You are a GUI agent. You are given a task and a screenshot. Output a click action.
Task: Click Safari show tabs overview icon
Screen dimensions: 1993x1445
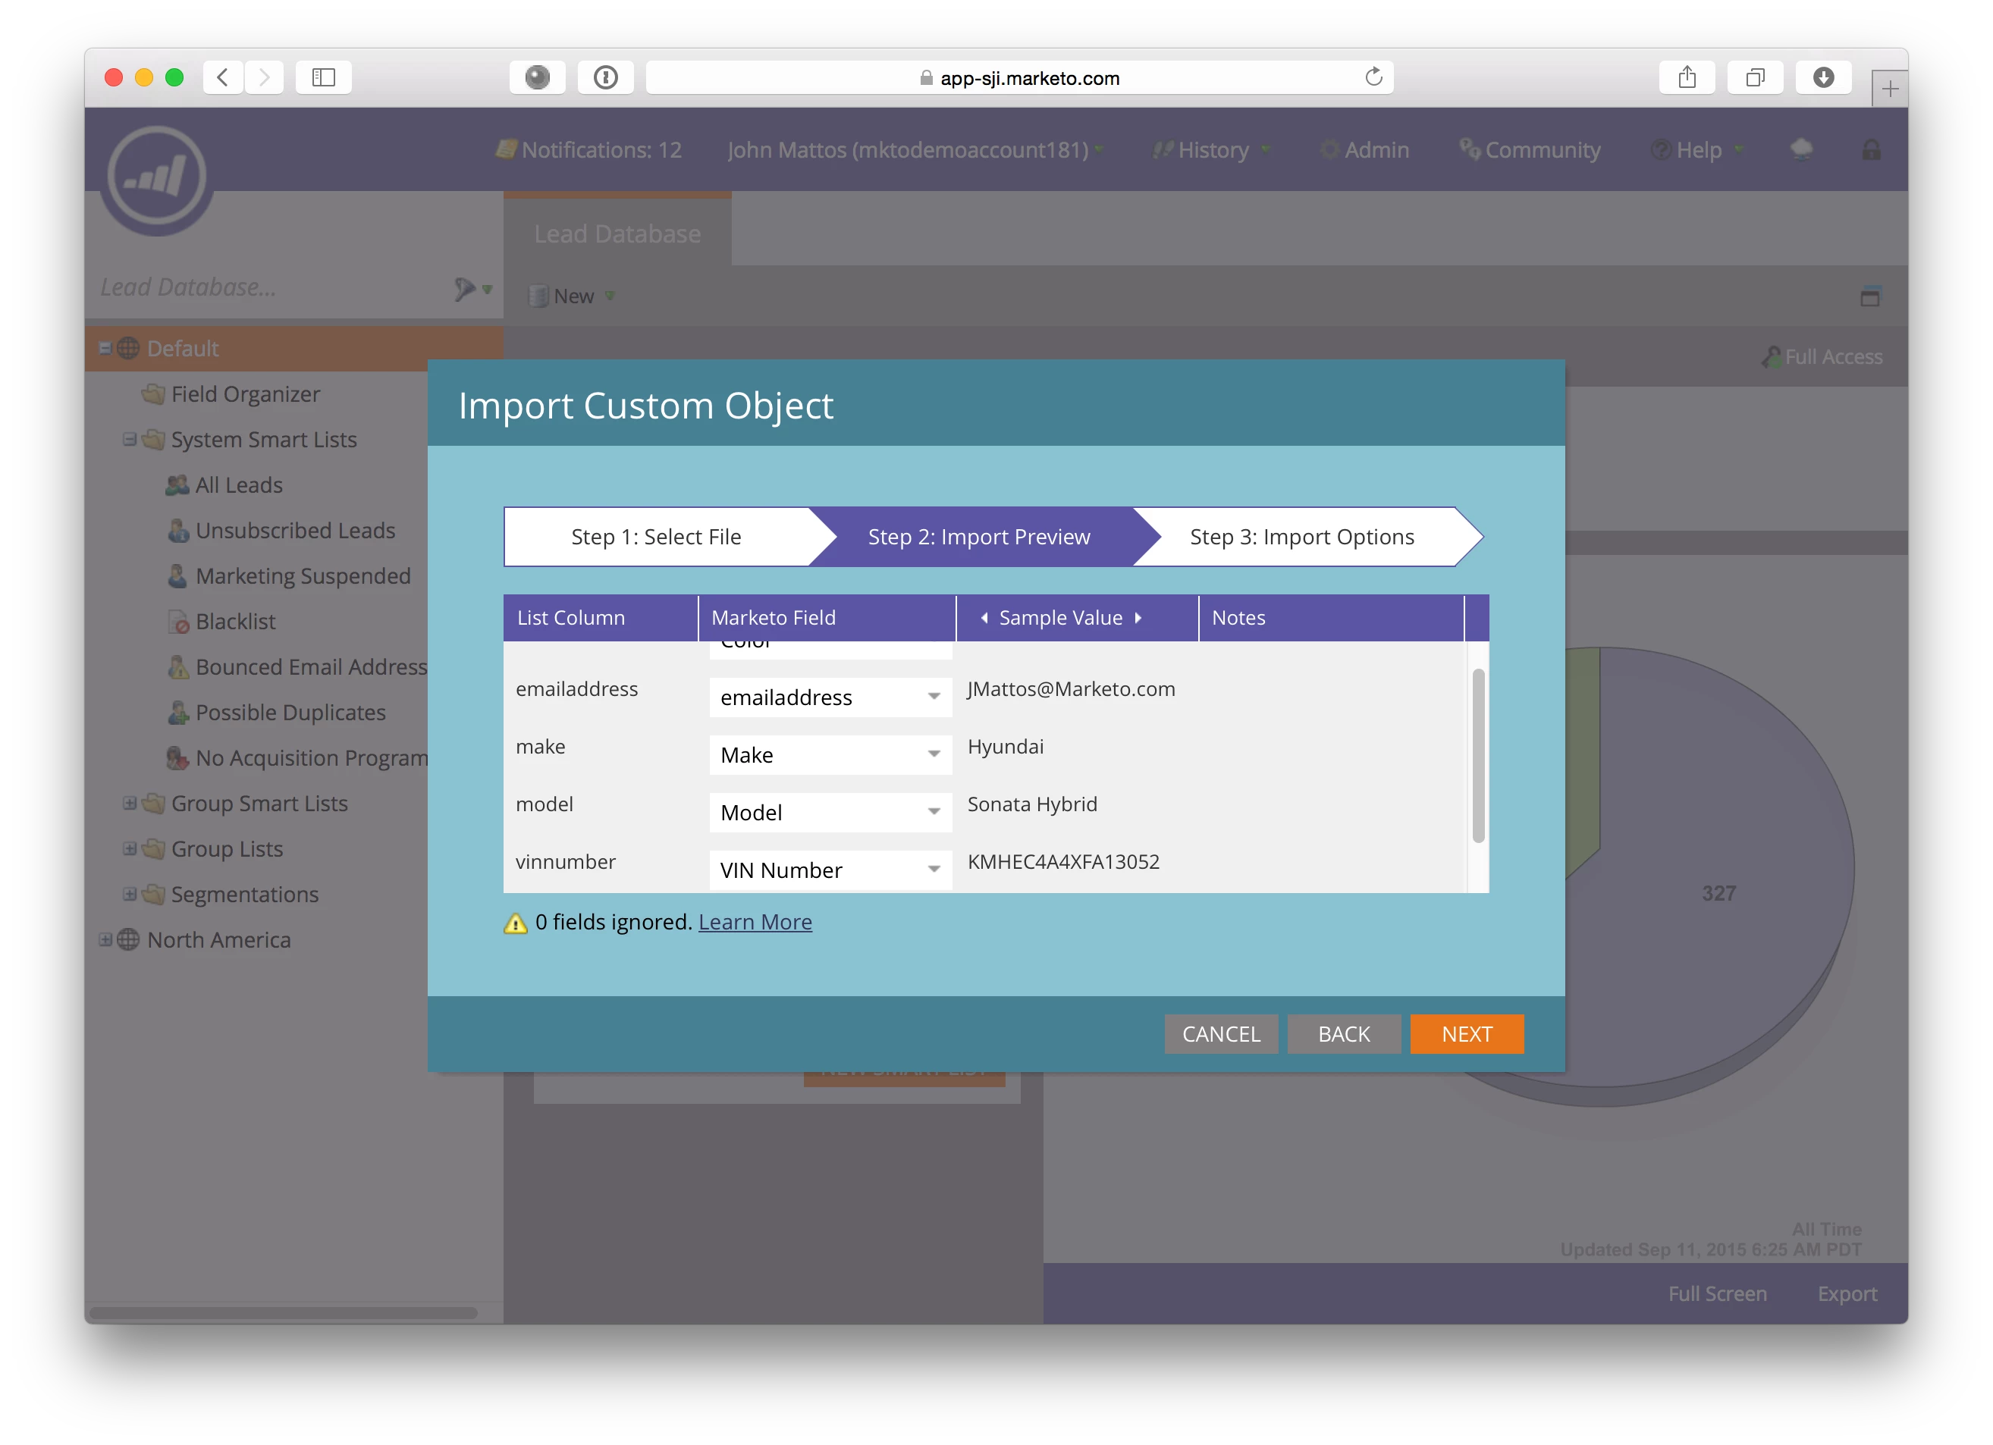coord(1755,77)
